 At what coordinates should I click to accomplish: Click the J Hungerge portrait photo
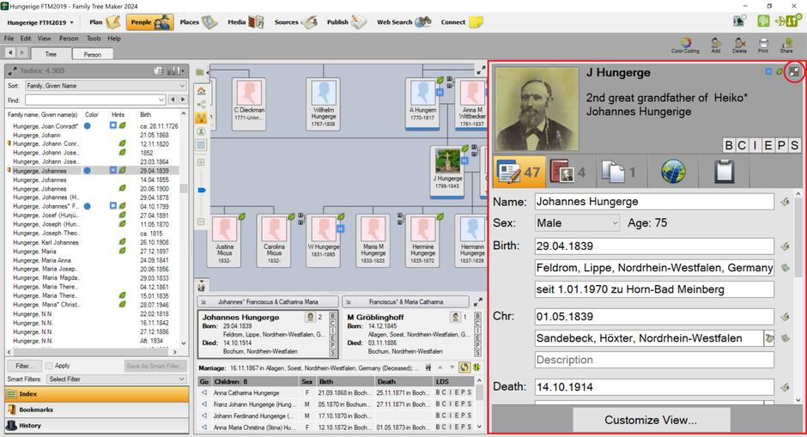pyautogui.click(x=537, y=109)
